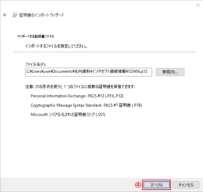Click the certificate import wizard icon

(x=15, y=15)
